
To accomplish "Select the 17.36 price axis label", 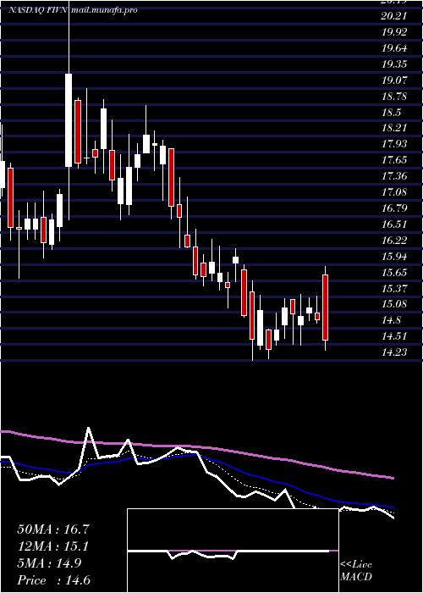I will [x=394, y=176].
